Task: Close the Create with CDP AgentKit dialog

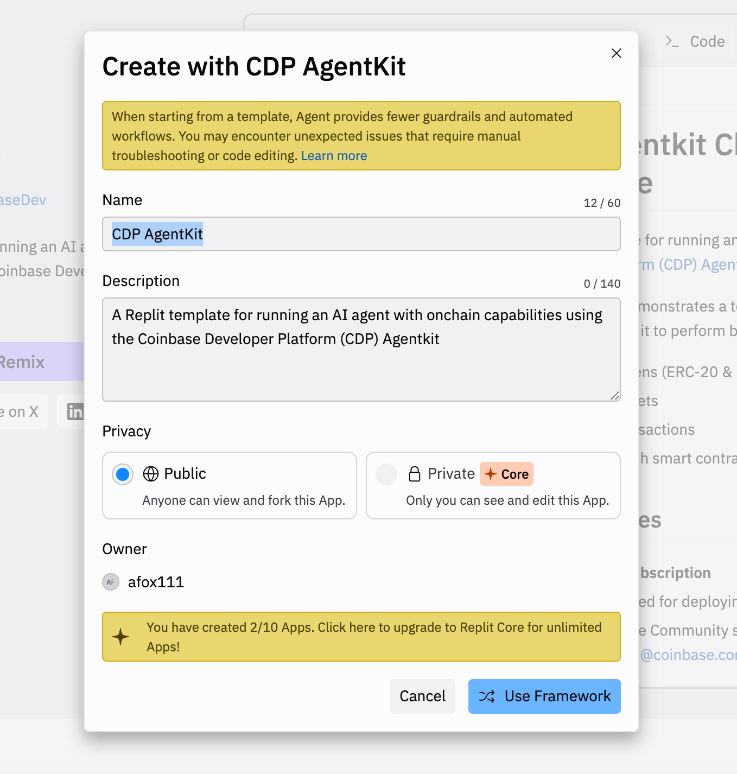Action: 616,53
